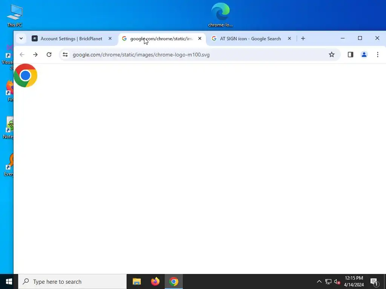Screen dimensions: 386x289
Task: Show hidden system tray icons
Action: [x=319, y=281]
